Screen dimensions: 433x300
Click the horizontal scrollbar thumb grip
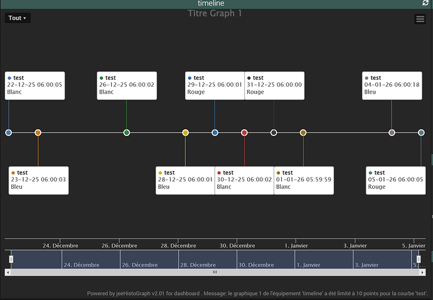(215, 272)
